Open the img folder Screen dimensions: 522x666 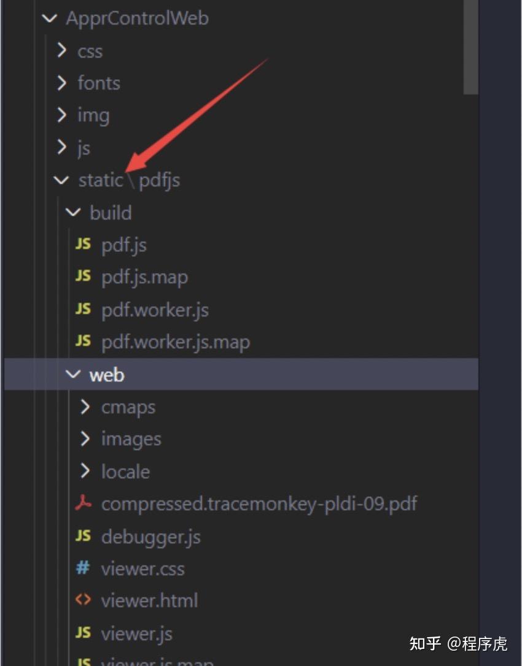tap(93, 115)
